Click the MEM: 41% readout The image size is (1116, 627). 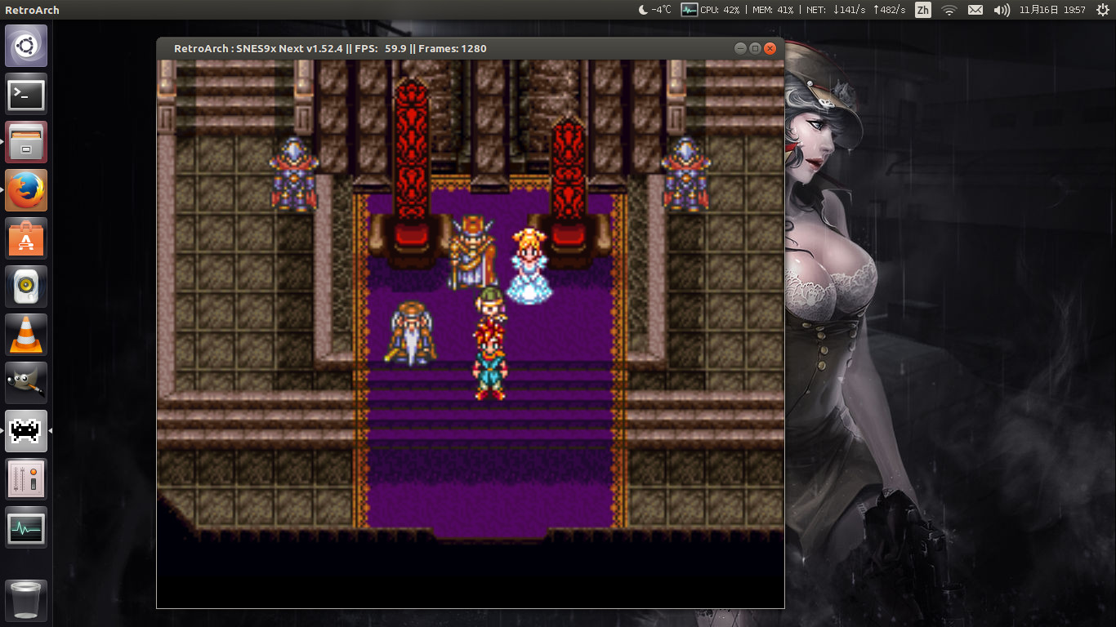coord(773,10)
